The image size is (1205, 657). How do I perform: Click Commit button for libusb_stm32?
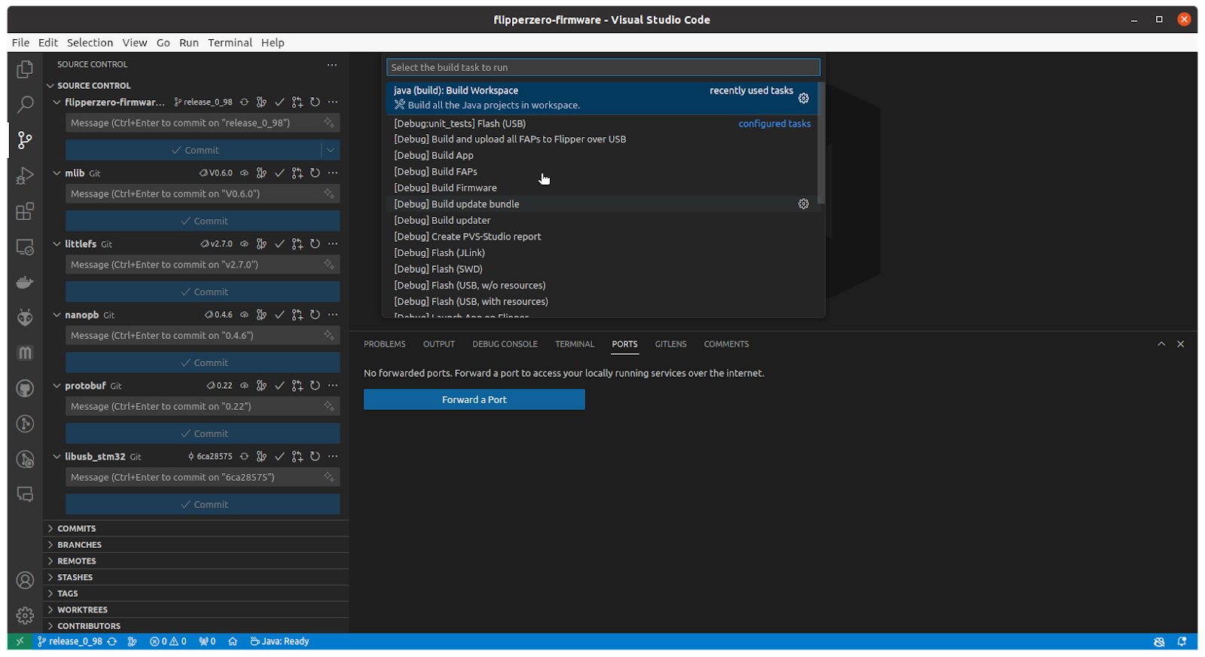tap(203, 504)
